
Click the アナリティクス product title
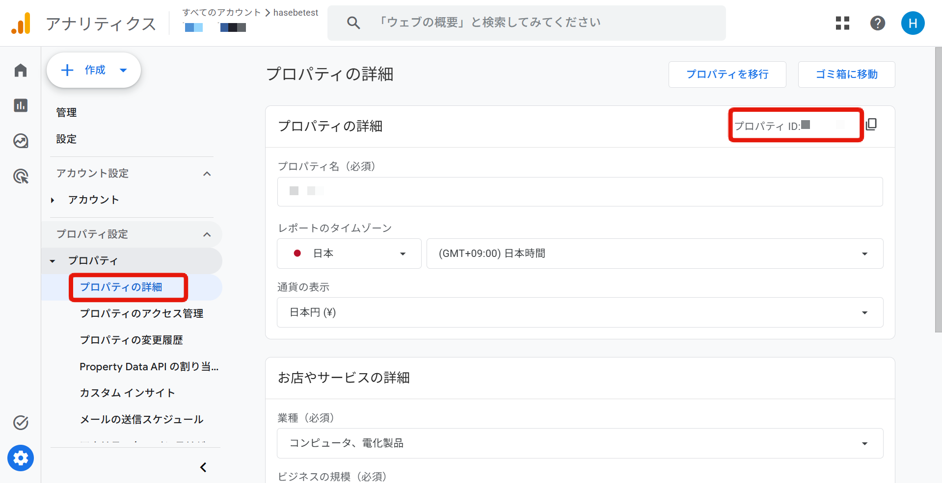[101, 24]
